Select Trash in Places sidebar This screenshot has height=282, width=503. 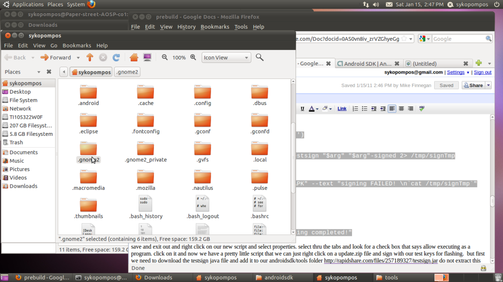pos(16,142)
